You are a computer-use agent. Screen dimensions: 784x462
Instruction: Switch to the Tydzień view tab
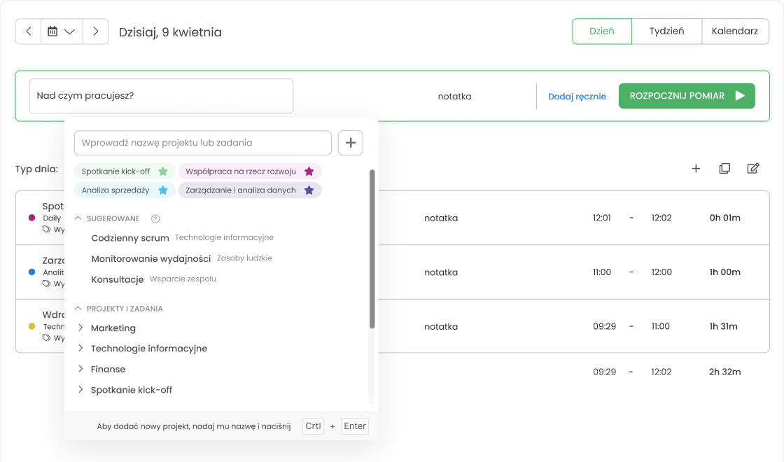(x=666, y=31)
